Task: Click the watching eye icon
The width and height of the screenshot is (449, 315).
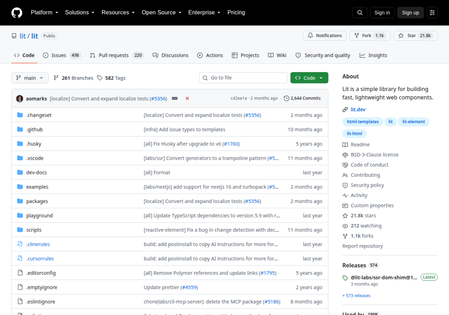Action: [345, 226]
